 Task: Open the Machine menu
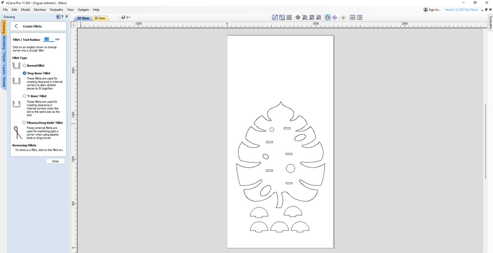coord(40,10)
